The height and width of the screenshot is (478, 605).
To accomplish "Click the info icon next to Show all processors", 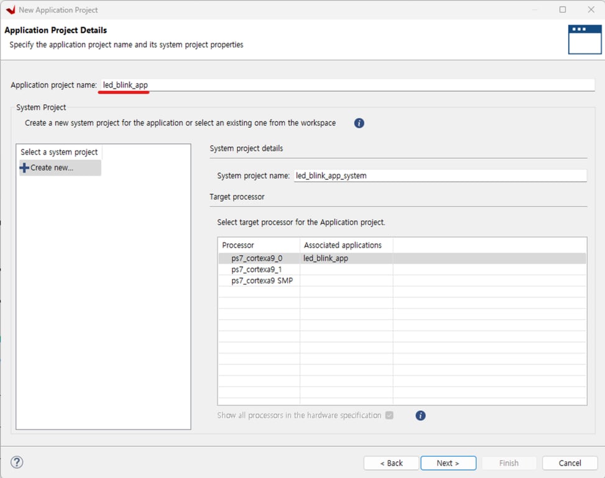I will coord(420,416).
